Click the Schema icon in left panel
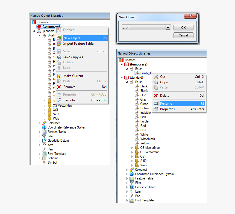 (44, 158)
